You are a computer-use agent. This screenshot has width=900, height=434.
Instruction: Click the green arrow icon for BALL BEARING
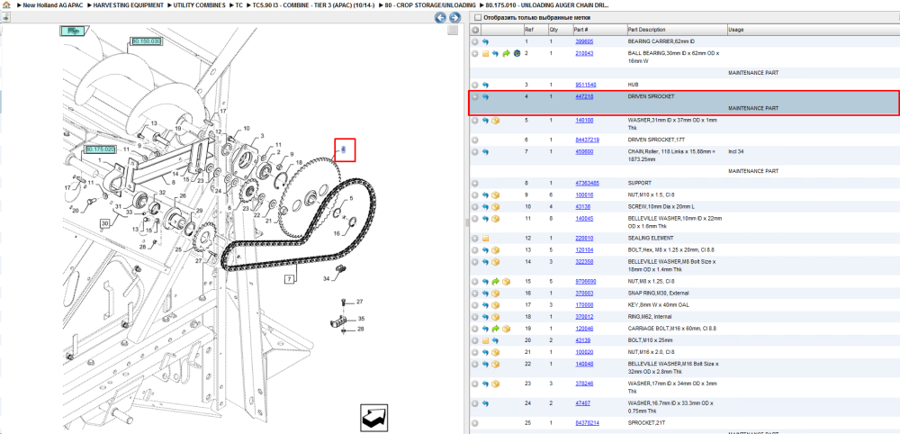coord(506,53)
